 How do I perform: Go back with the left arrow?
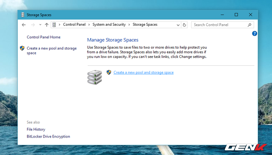click(x=24, y=25)
